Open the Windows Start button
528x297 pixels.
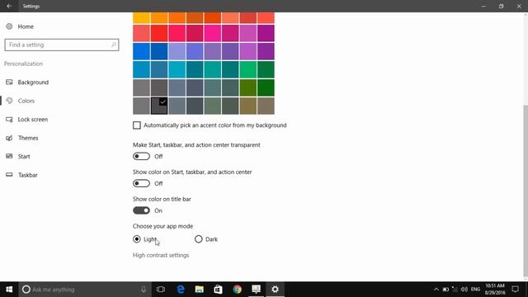[9, 290]
